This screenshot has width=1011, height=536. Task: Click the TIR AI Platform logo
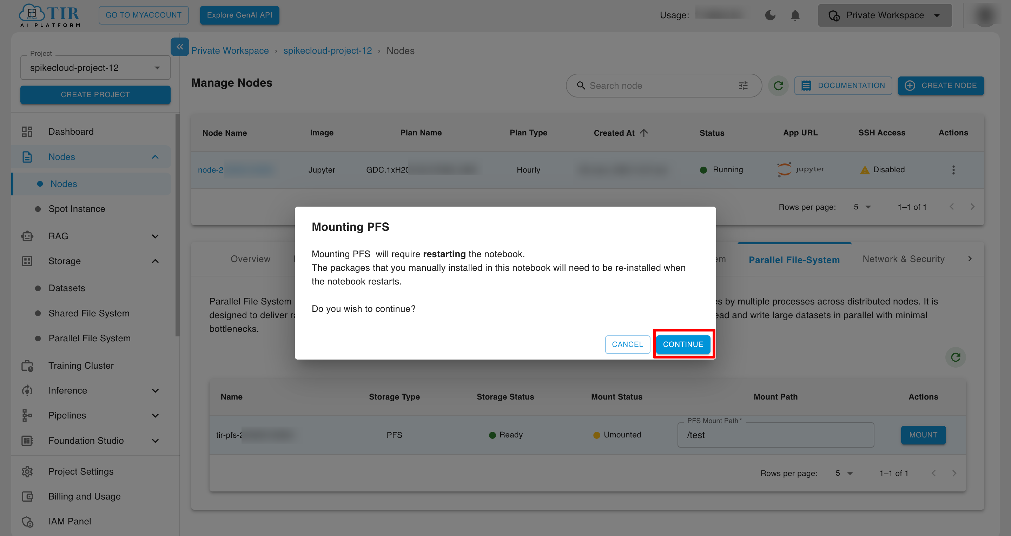click(x=49, y=15)
